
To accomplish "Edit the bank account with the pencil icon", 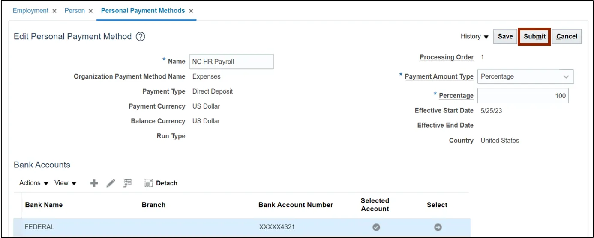I will [111, 183].
